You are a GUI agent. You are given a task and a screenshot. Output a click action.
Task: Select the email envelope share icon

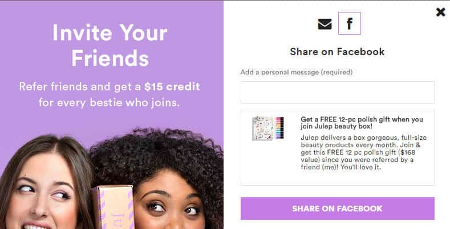pos(325,24)
